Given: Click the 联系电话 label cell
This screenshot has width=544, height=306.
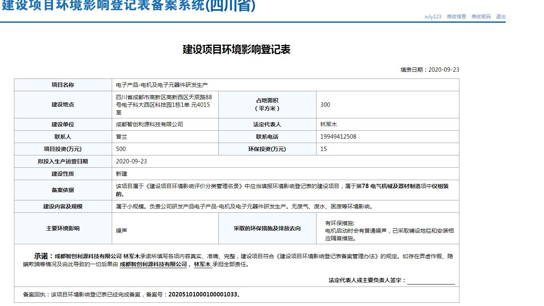Looking at the screenshot, I should pos(267,137).
